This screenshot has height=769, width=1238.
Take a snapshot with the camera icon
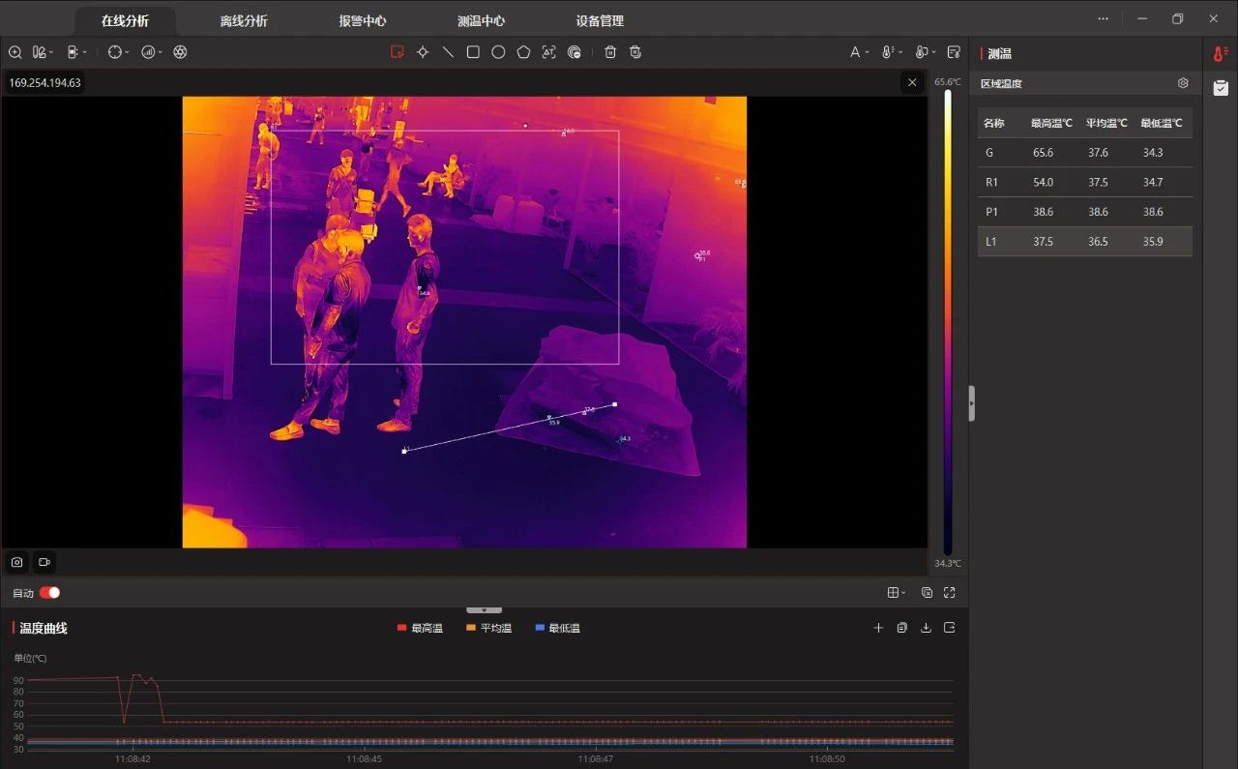pyautogui.click(x=16, y=562)
